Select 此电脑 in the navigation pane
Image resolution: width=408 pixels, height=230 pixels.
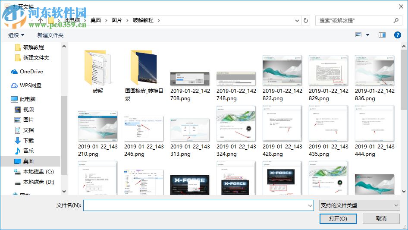(x=23, y=99)
